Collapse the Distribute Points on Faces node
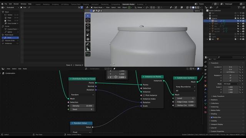 coord(71,79)
